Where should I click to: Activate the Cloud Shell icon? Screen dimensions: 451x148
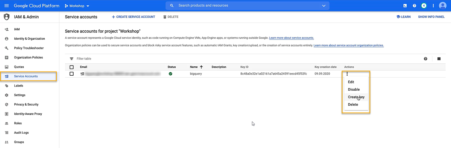[405, 6]
